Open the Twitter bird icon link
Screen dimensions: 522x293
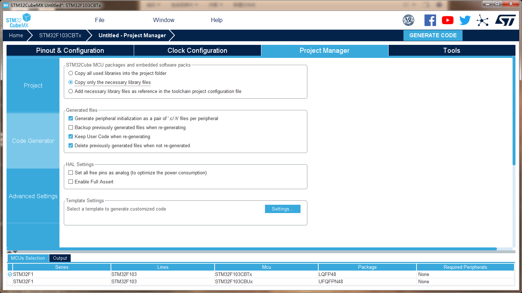tap(465, 20)
